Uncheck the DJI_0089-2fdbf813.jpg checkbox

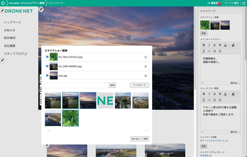pos(47,66)
